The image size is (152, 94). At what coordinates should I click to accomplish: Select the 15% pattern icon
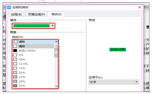[15, 68]
